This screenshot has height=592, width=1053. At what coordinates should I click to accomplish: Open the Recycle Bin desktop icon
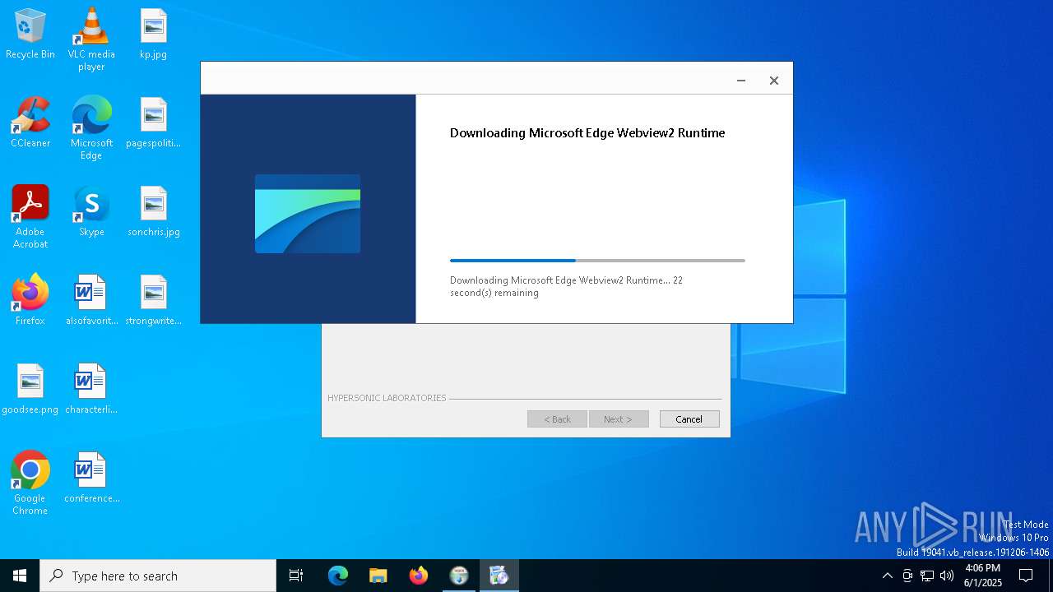[30, 35]
